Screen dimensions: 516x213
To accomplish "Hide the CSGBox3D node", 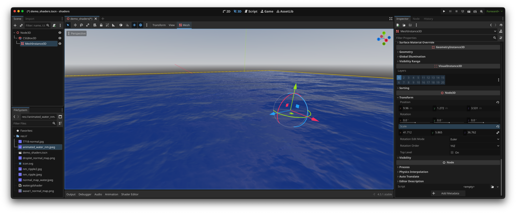I will (60, 38).
